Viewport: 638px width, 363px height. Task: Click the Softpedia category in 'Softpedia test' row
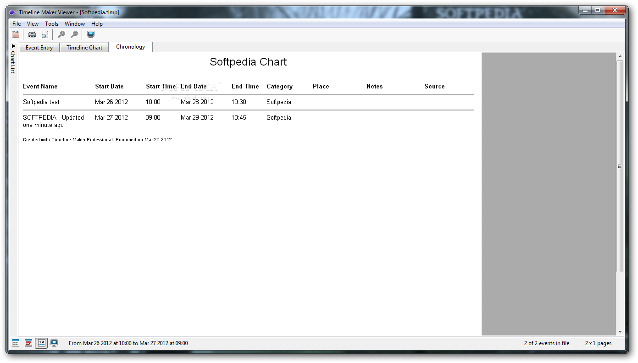click(x=279, y=102)
